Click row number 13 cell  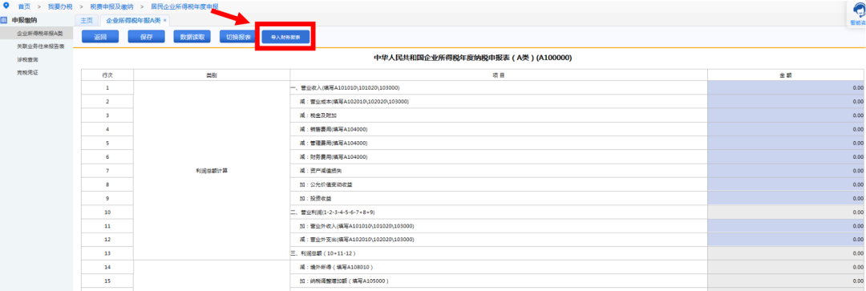107,253
